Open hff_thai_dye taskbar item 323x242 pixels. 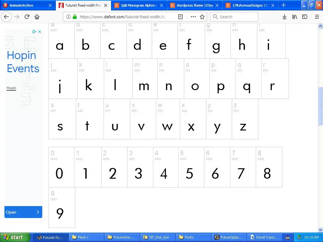click(x=157, y=237)
